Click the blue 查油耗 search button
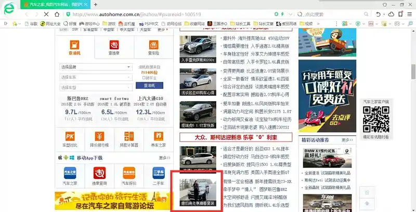Screen dimensions: 416x212 [149, 86]
